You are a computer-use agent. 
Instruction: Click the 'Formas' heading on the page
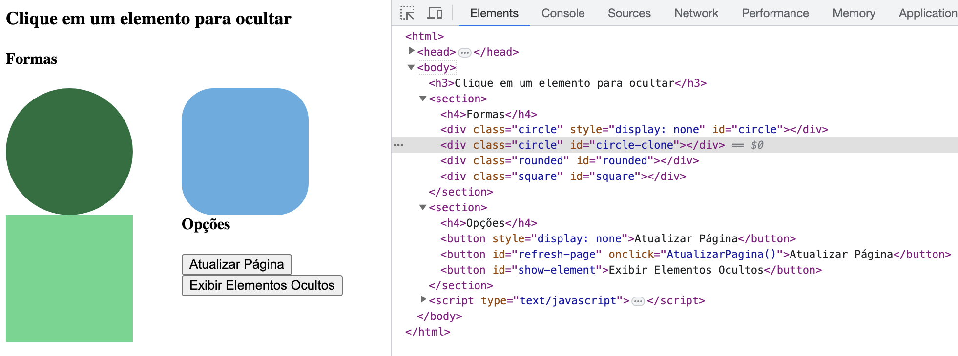tap(32, 59)
